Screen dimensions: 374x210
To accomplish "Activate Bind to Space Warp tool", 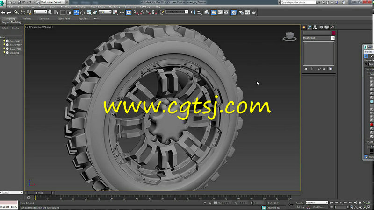I will [29, 13].
